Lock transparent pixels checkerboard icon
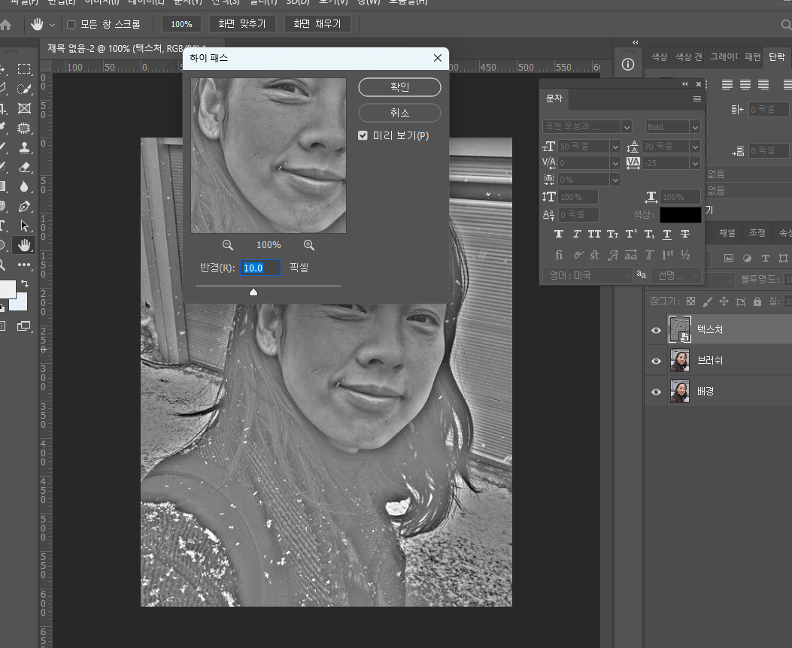The image size is (792, 648). (x=691, y=301)
